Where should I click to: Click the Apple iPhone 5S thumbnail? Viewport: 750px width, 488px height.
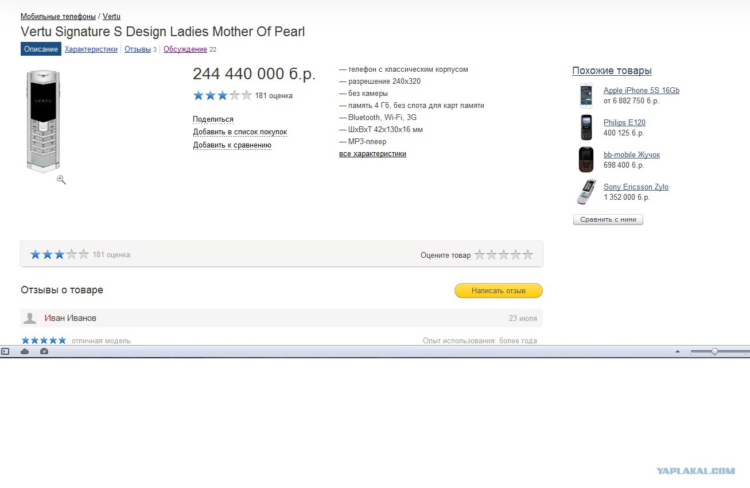585,95
